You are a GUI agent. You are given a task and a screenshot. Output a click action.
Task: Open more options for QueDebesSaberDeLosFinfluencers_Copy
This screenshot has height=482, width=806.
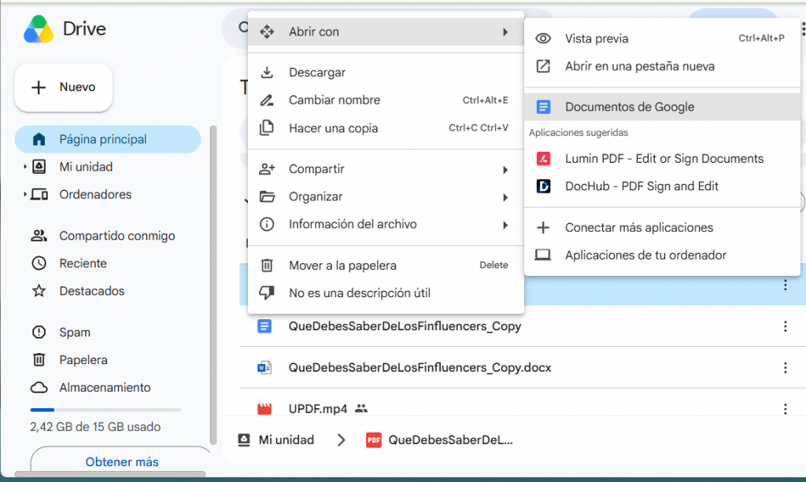click(x=785, y=326)
